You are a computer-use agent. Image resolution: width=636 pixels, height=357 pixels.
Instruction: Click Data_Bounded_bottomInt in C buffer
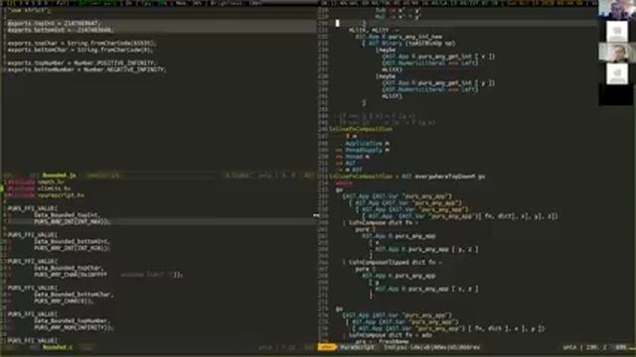tap(73, 242)
